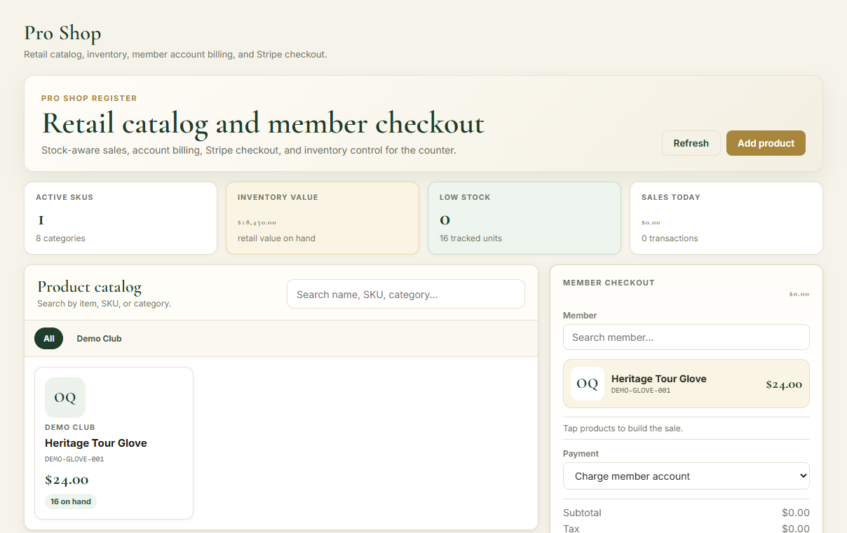The height and width of the screenshot is (533, 847).
Task: Click the Subtotal amount row
Action: point(686,513)
